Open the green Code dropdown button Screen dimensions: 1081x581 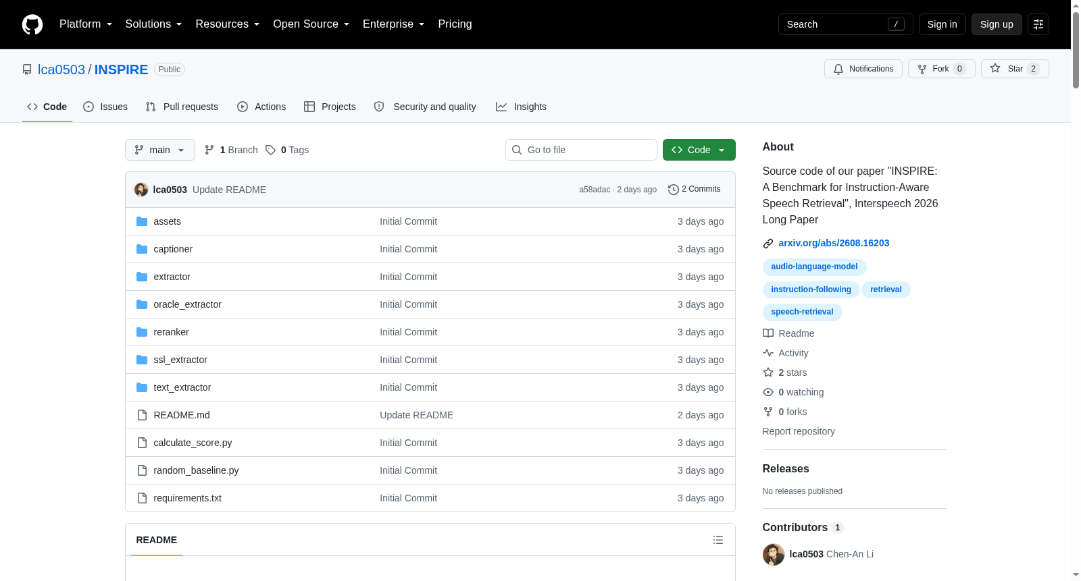[699, 150]
